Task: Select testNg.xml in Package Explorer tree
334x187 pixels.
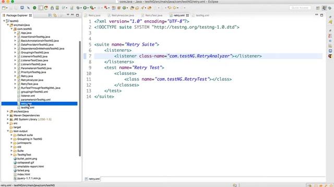Action: click(x=28, y=108)
